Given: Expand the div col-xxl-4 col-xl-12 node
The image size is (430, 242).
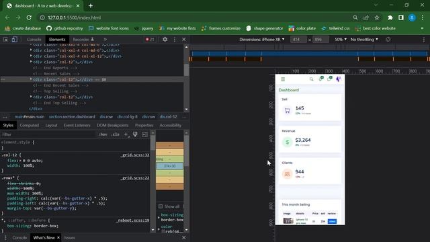Looking at the screenshot, I should coord(31,56).
